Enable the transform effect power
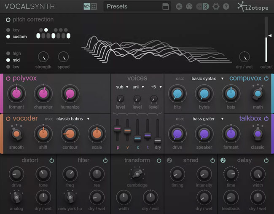This screenshot has height=214, width=274. (x=159, y=160)
